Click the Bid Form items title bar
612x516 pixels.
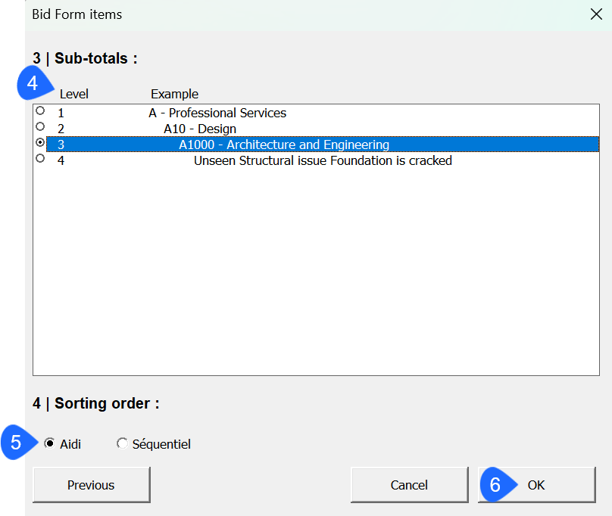pos(304,15)
